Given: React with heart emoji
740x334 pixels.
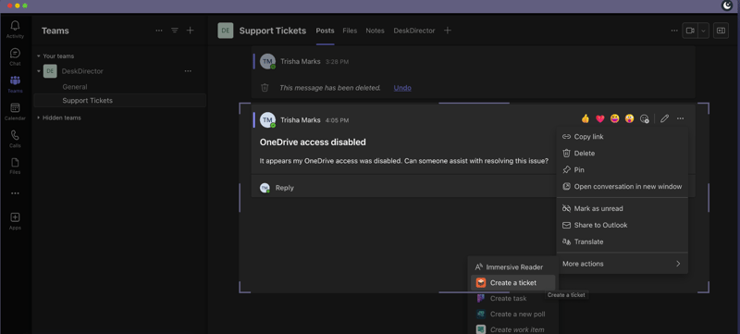Looking at the screenshot, I should pyautogui.click(x=599, y=118).
